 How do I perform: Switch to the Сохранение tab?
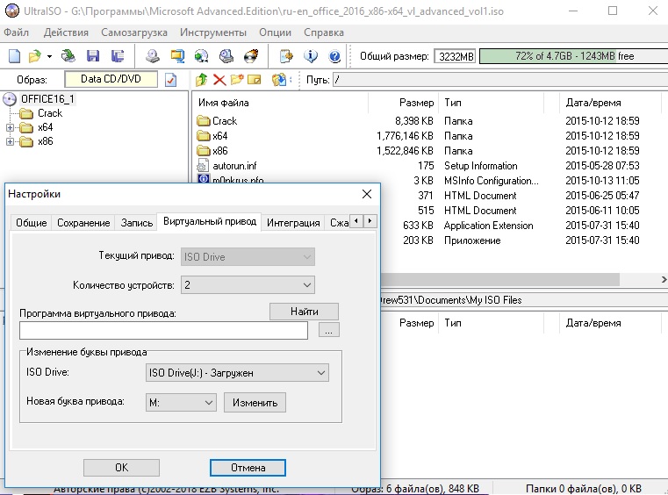(x=83, y=223)
